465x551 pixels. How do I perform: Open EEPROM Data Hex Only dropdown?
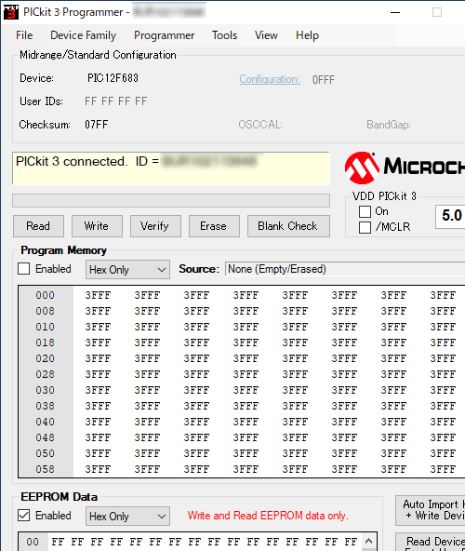(127, 517)
